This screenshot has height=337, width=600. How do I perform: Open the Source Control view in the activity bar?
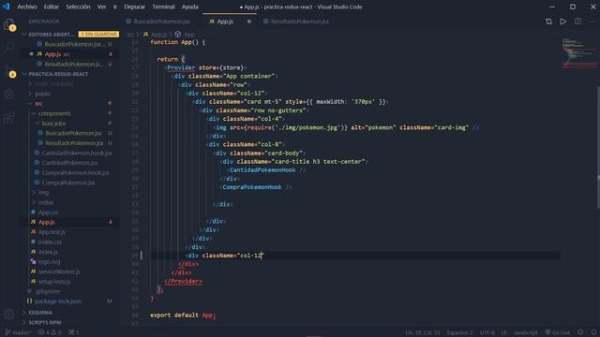coord(8,71)
